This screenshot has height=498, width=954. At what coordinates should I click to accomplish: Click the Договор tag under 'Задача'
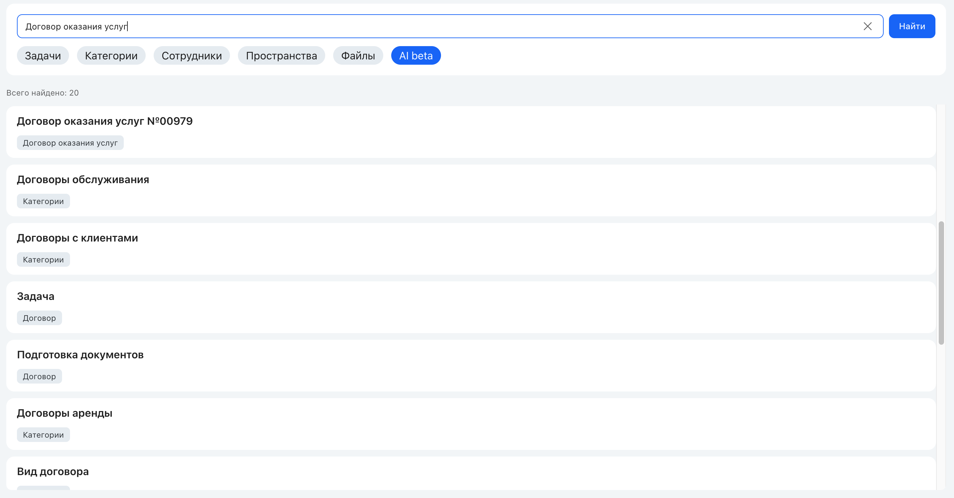39,318
